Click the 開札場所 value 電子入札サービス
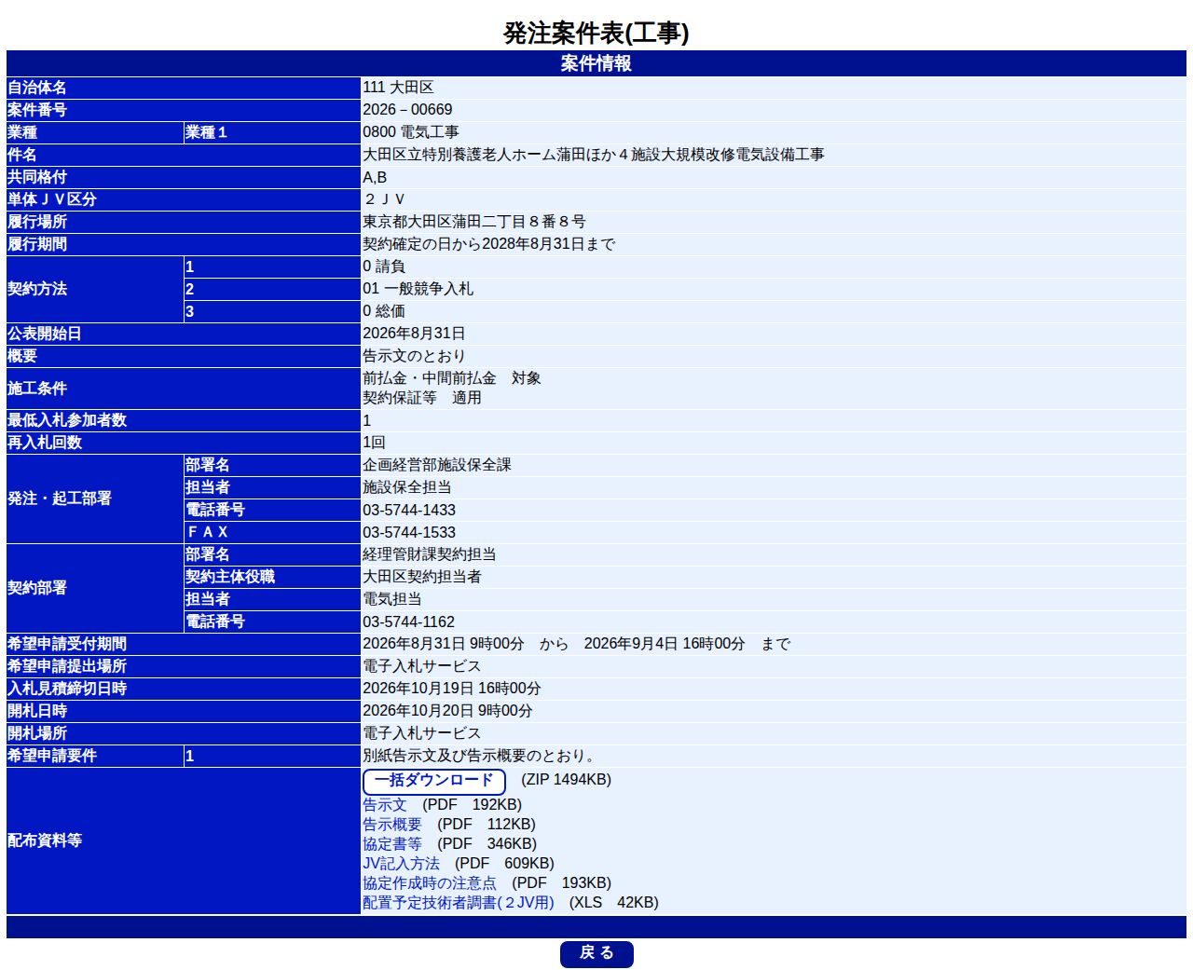Screen dimensions: 1193x970 [422, 733]
